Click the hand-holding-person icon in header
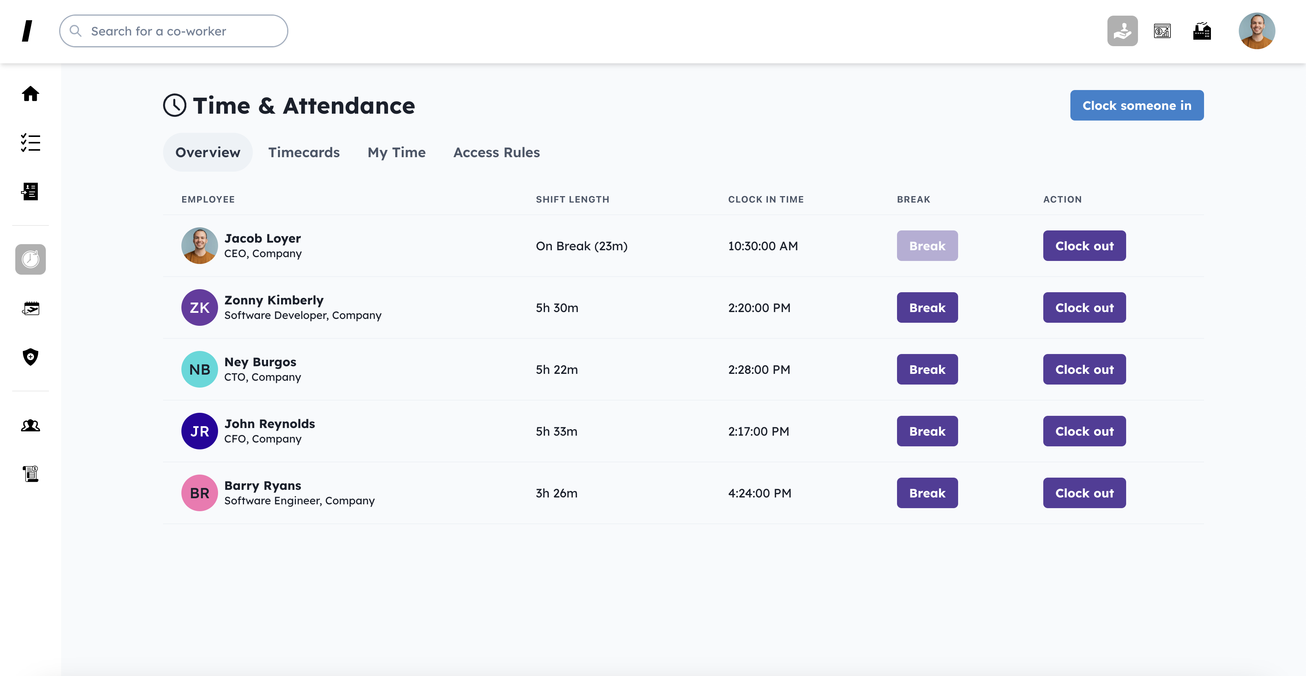This screenshot has width=1306, height=676. tap(1122, 31)
